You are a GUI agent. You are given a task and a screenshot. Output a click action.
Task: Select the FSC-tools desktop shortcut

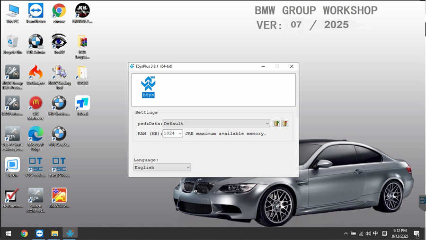tap(35, 168)
